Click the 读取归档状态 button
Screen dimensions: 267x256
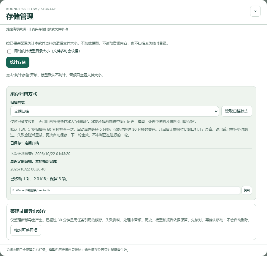pos(236,111)
